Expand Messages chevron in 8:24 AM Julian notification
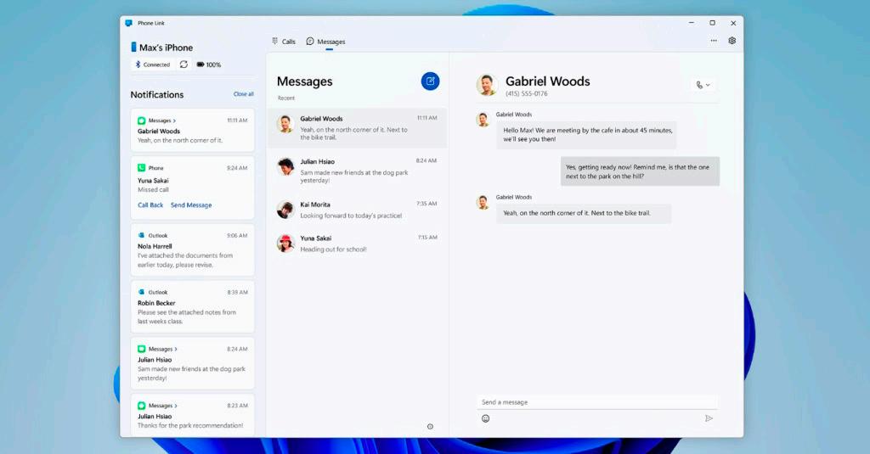Viewport: 870px width, 454px height. coord(176,350)
